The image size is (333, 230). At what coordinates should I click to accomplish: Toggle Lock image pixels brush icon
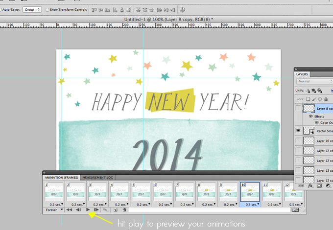314,99
